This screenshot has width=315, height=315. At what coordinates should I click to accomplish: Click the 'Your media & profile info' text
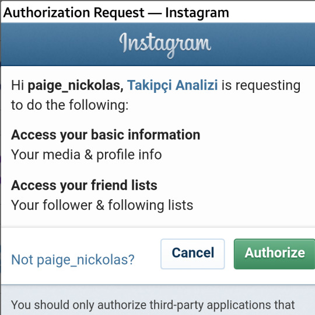coord(86,155)
